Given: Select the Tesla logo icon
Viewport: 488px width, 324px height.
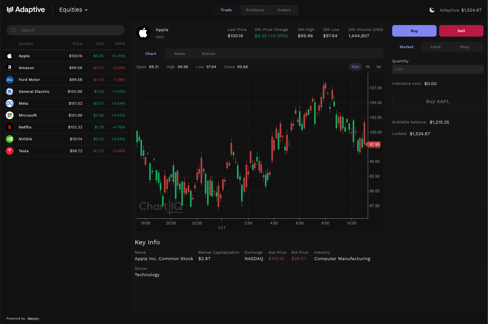Looking at the screenshot, I should point(10,151).
